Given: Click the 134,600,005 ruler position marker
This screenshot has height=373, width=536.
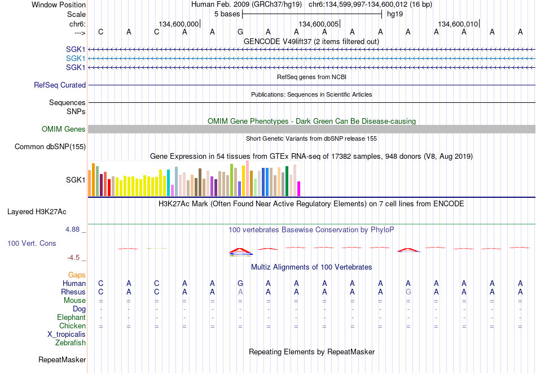Looking at the screenshot, I should pyautogui.click(x=319, y=24).
